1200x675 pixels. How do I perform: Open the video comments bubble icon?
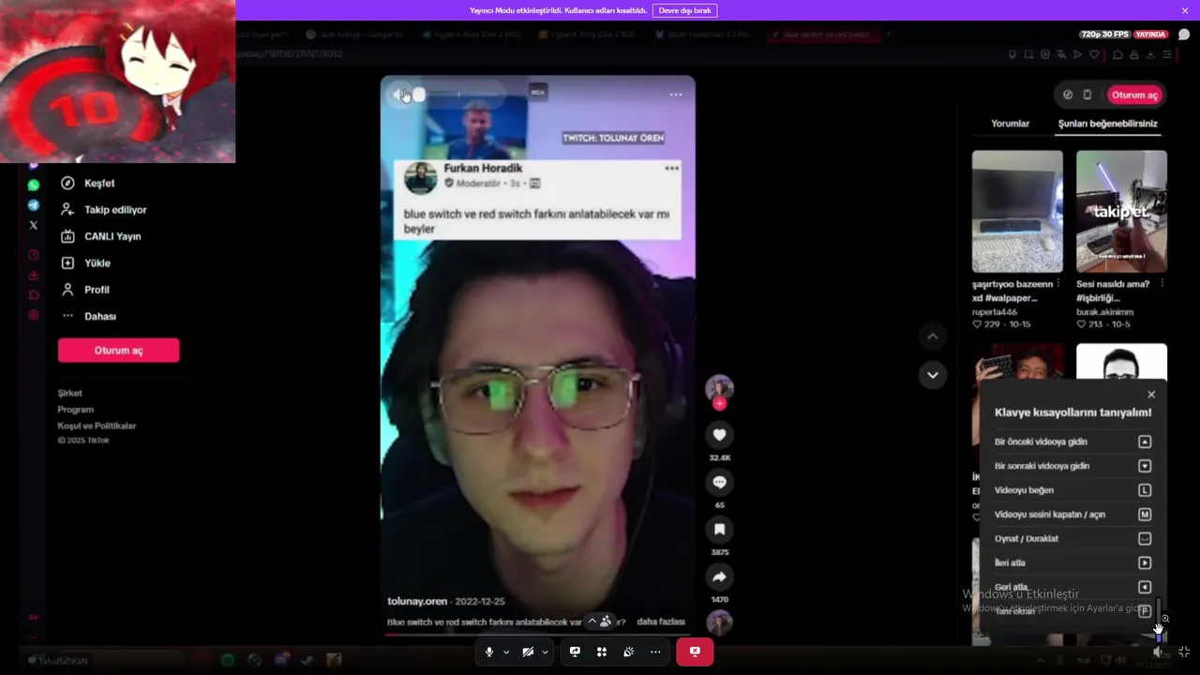coord(719,482)
